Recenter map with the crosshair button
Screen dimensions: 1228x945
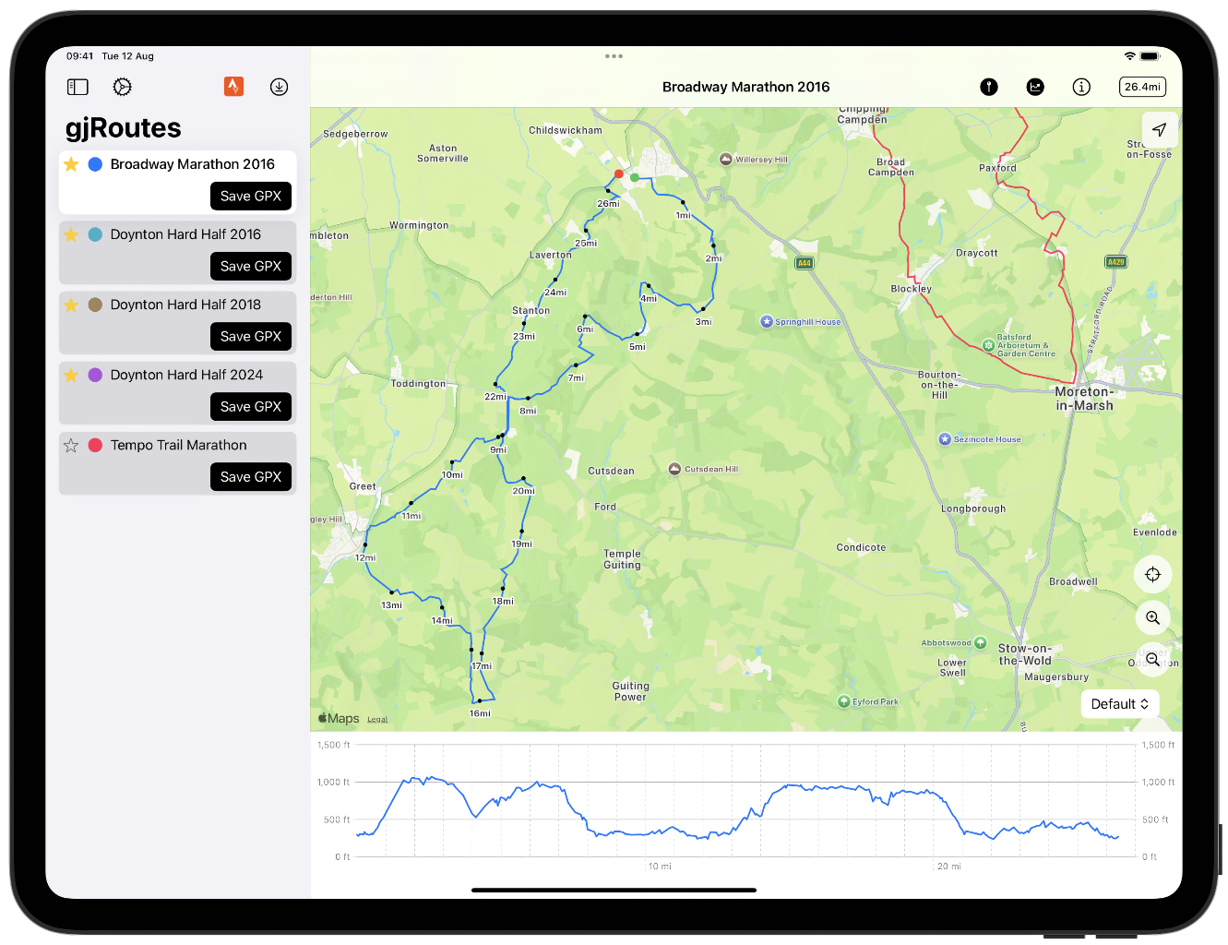tap(1152, 575)
